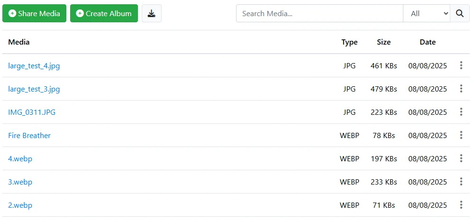
Task: Open the large_test_4.jpg link
Action: click(34, 66)
